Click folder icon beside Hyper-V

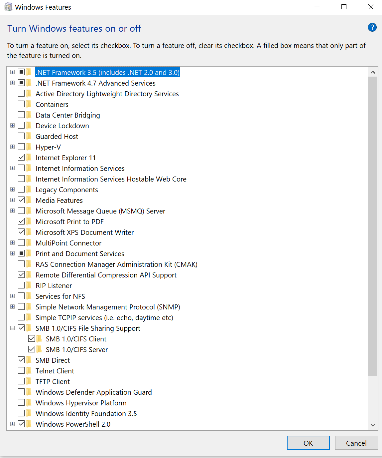click(x=29, y=147)
